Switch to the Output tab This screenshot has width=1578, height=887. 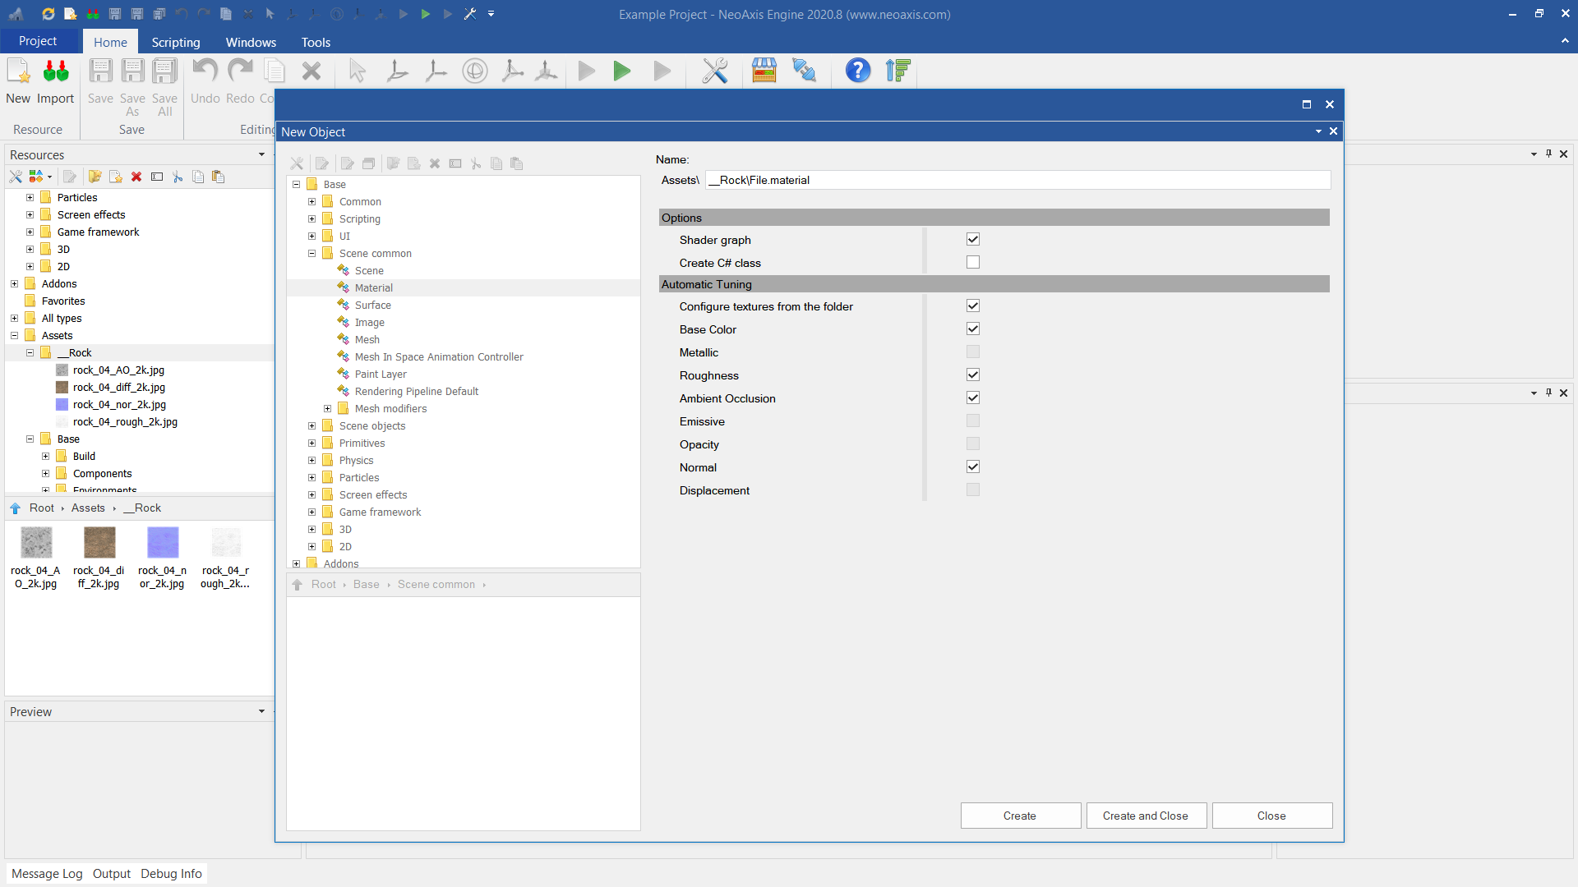(111, 874)
